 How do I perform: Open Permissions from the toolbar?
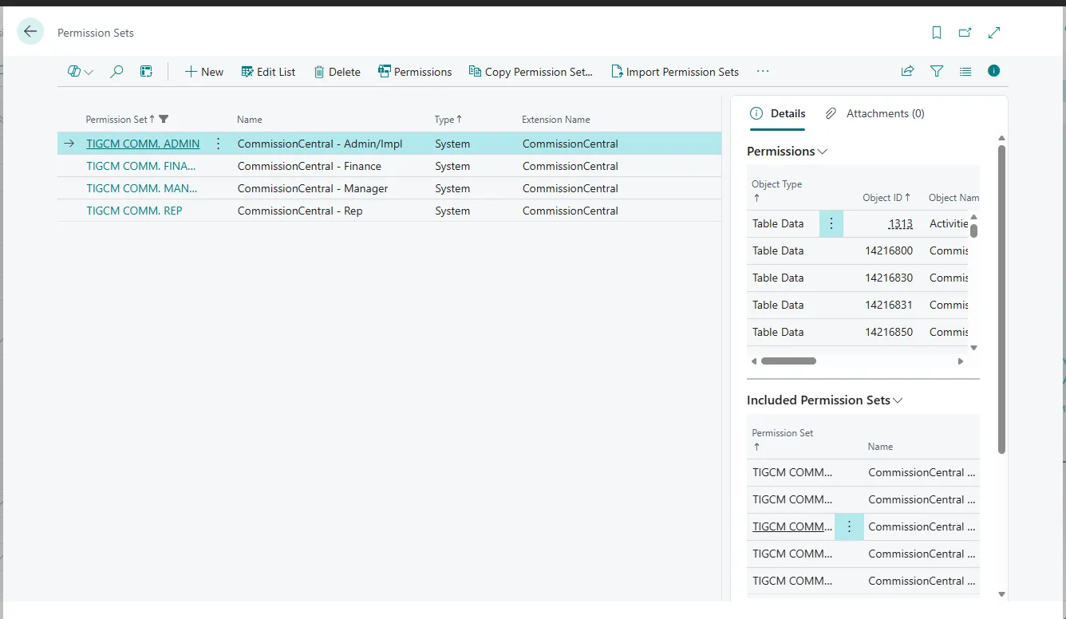pos(415,72)
